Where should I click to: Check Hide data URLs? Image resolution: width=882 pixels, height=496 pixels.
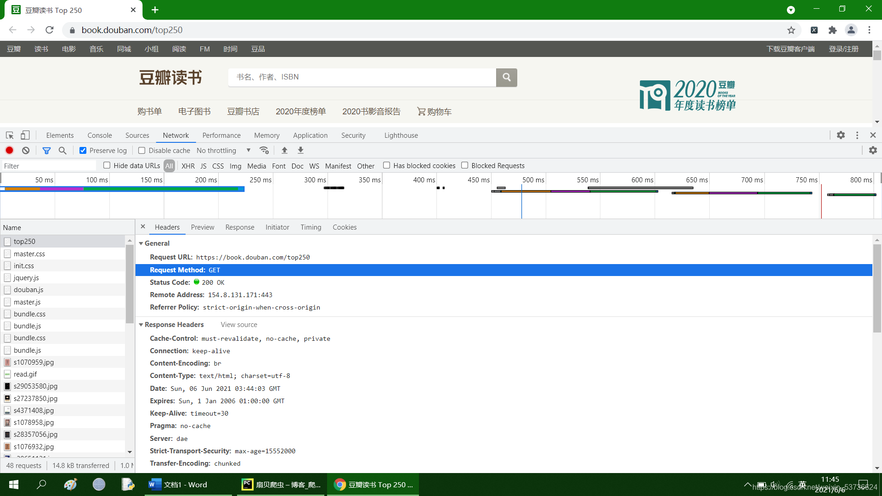(x=107, y=165)
